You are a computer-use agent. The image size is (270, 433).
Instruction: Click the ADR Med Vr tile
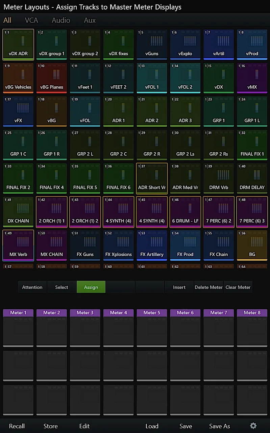[185, 179]
